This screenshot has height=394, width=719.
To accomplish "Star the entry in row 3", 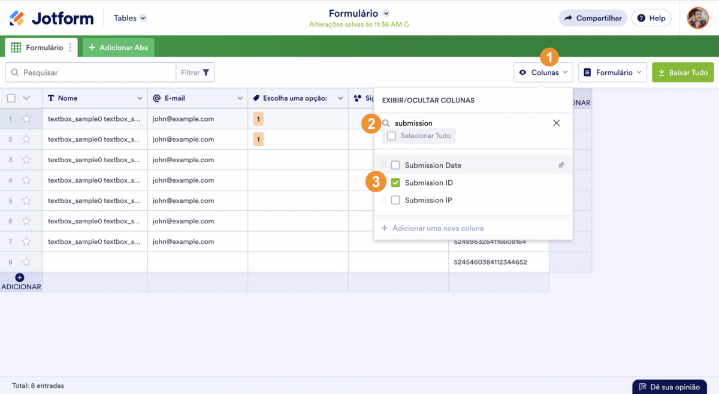I will [x=26, y=160].
